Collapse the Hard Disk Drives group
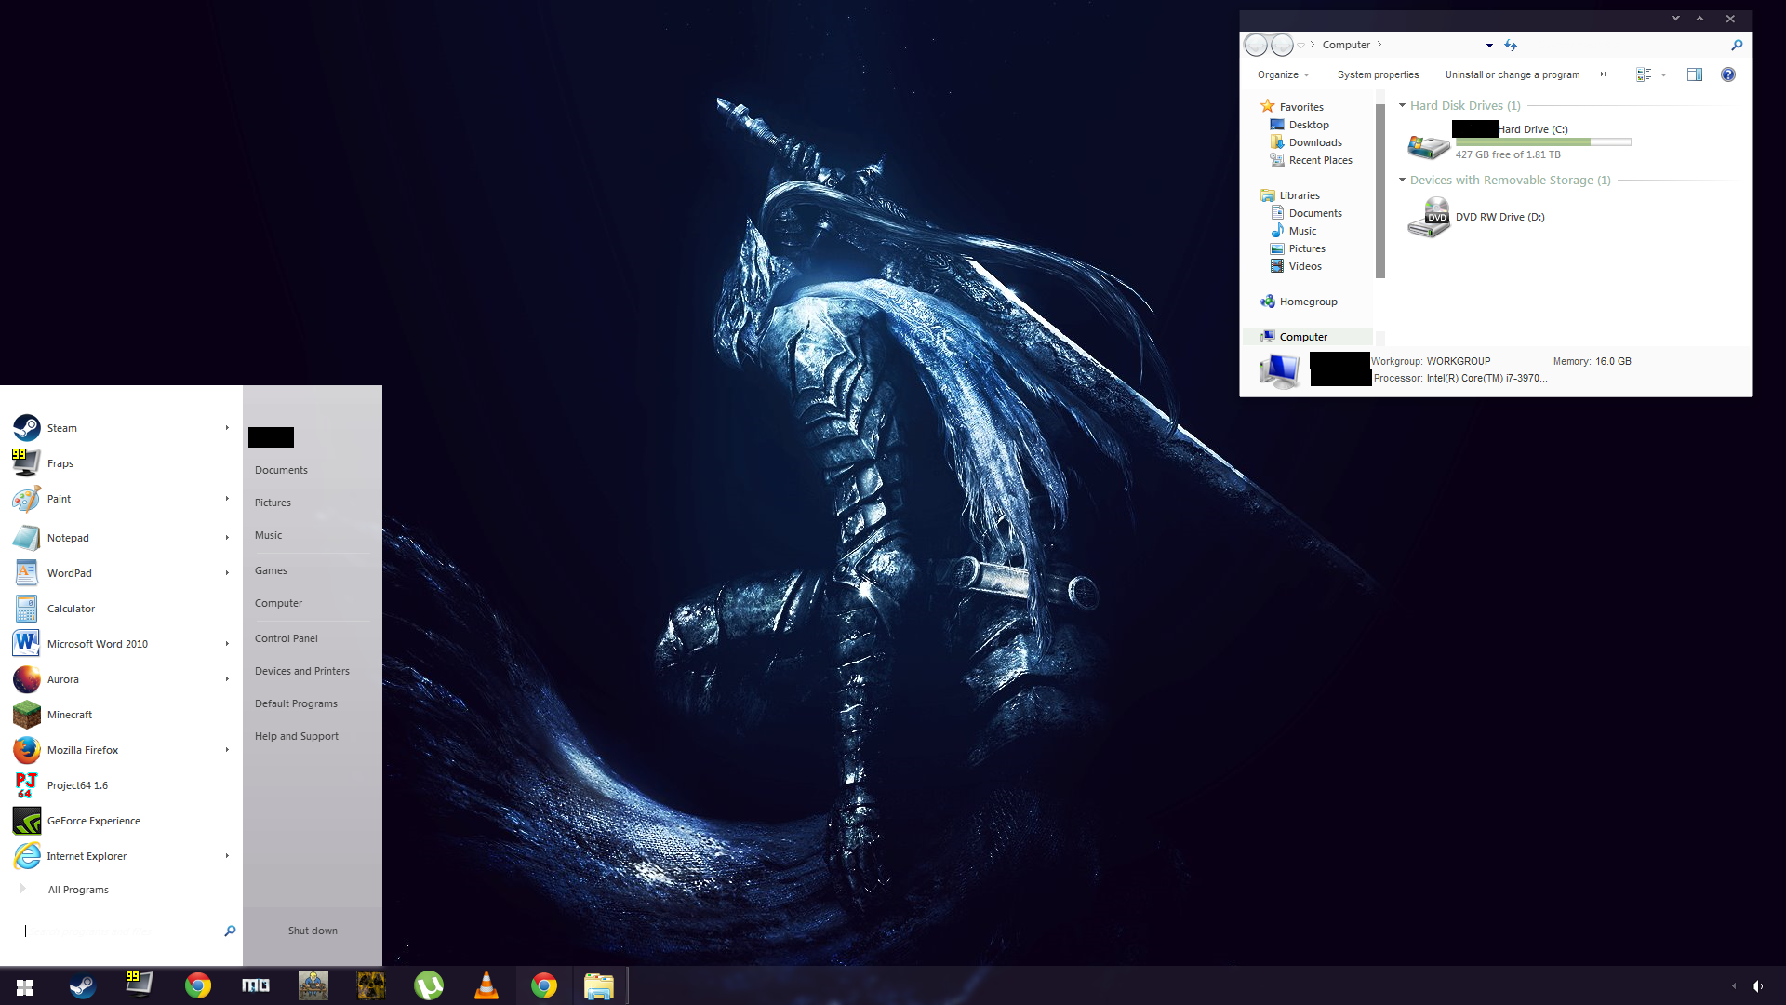The width and height of the screenshot is (1786, 1005). (1403, 105)
